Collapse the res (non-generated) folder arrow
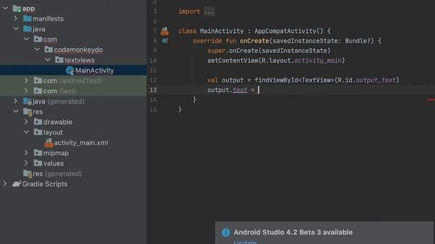Screen dimensions: 435x244 point(16,111)
